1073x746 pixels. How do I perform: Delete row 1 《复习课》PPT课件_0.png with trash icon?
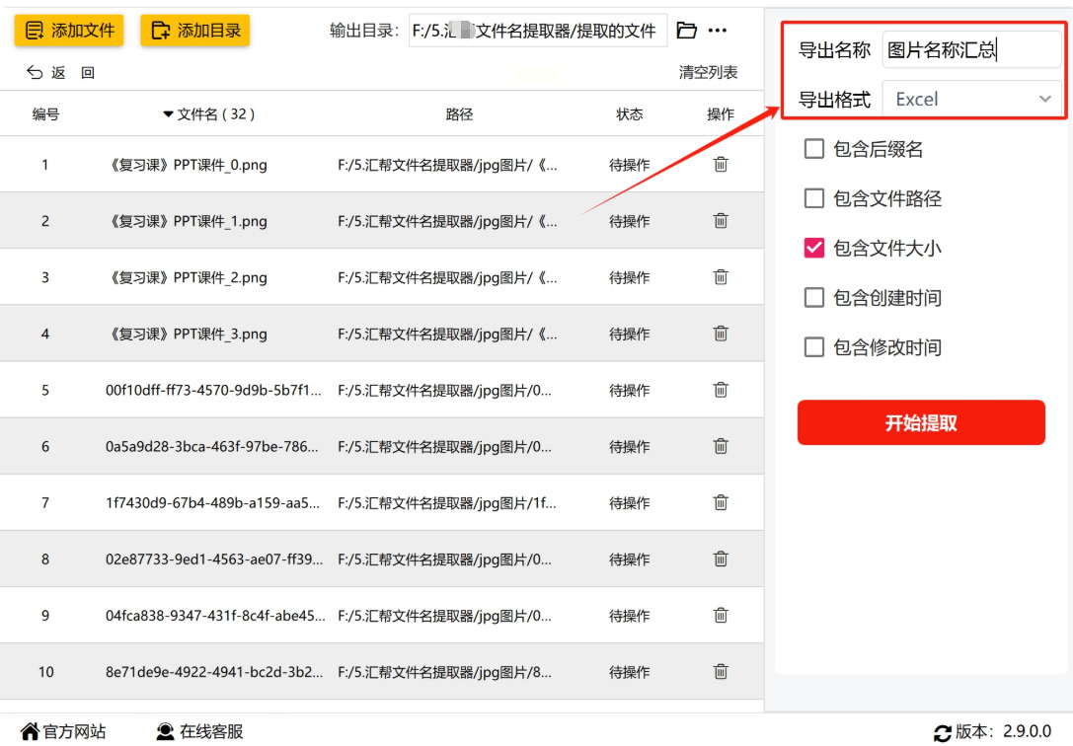pos(721,164)
